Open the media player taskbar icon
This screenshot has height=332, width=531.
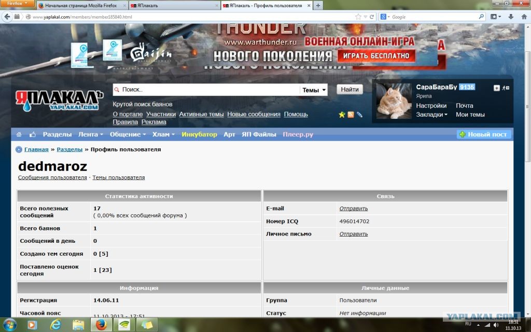pos(32,325)
